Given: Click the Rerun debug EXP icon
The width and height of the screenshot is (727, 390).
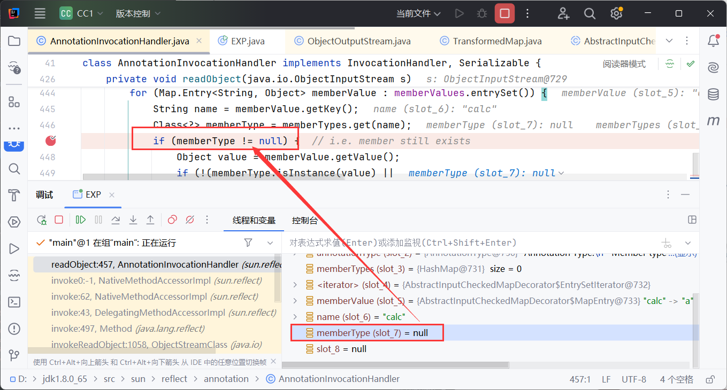Looking at the screenshot, I should 42,220.
